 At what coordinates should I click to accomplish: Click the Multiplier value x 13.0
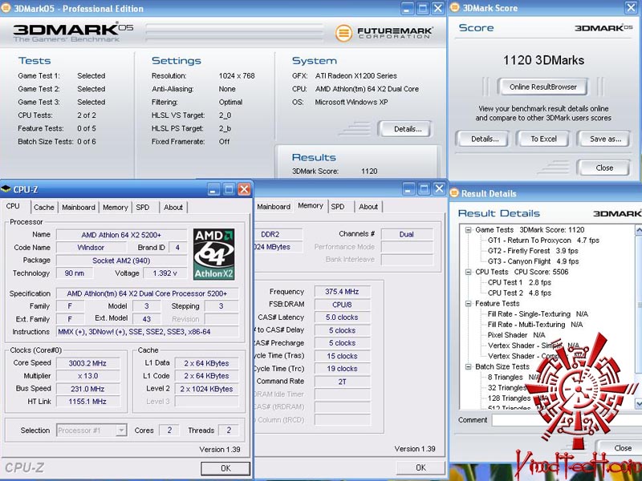point(87,376)
